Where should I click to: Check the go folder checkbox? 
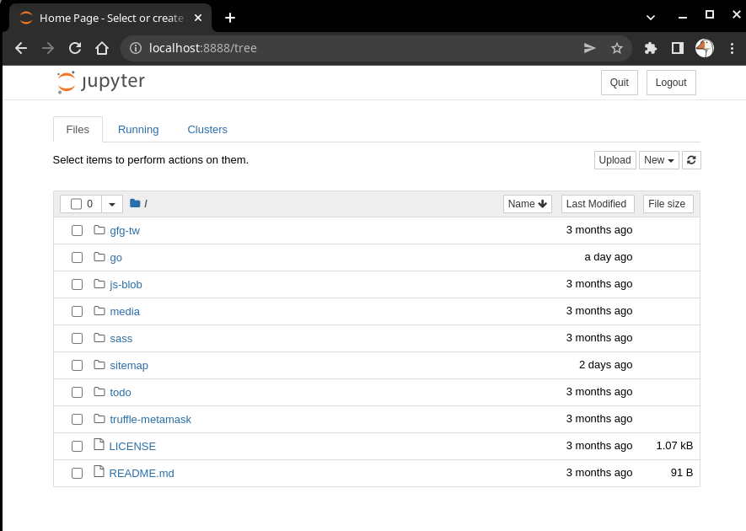pos(77,258)
